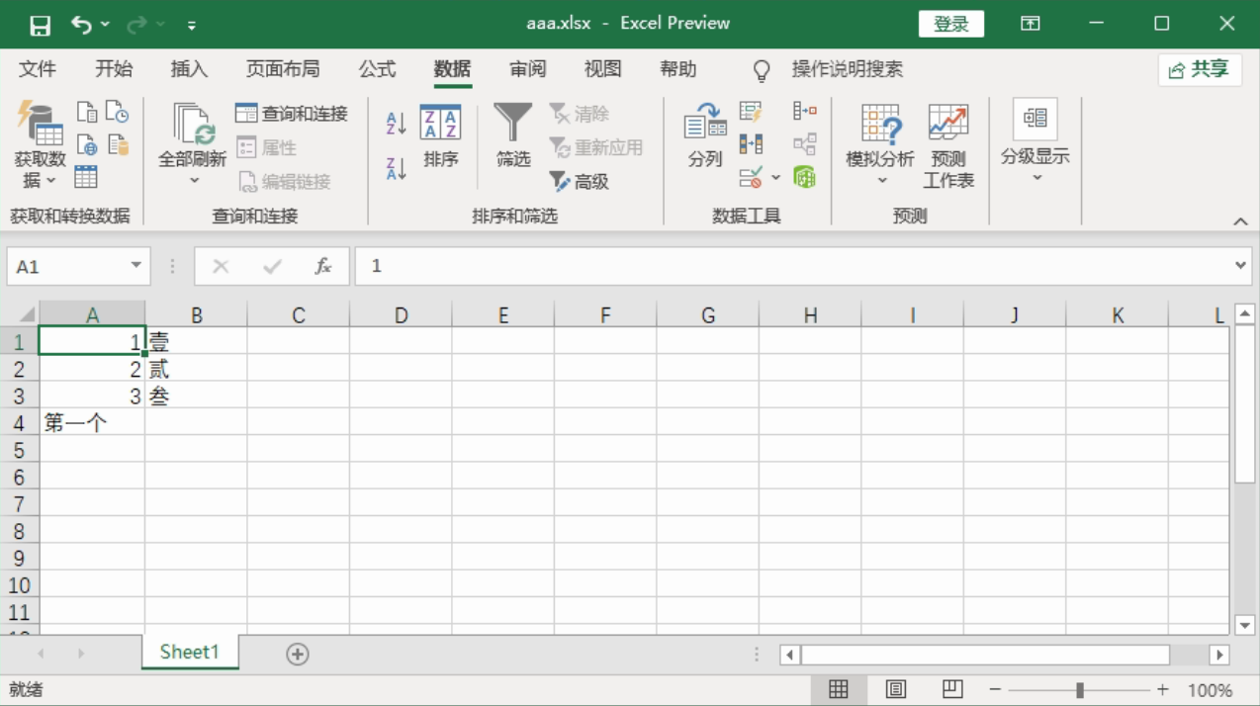Click the zoom slider in status bar
The image size is (1260, 706).
(x=1080, y=689)
